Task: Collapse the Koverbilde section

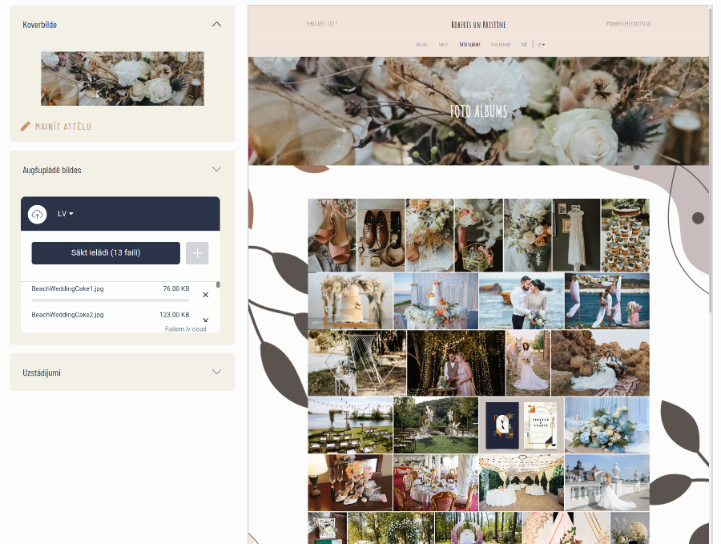Action: click(x=216, y=24)
